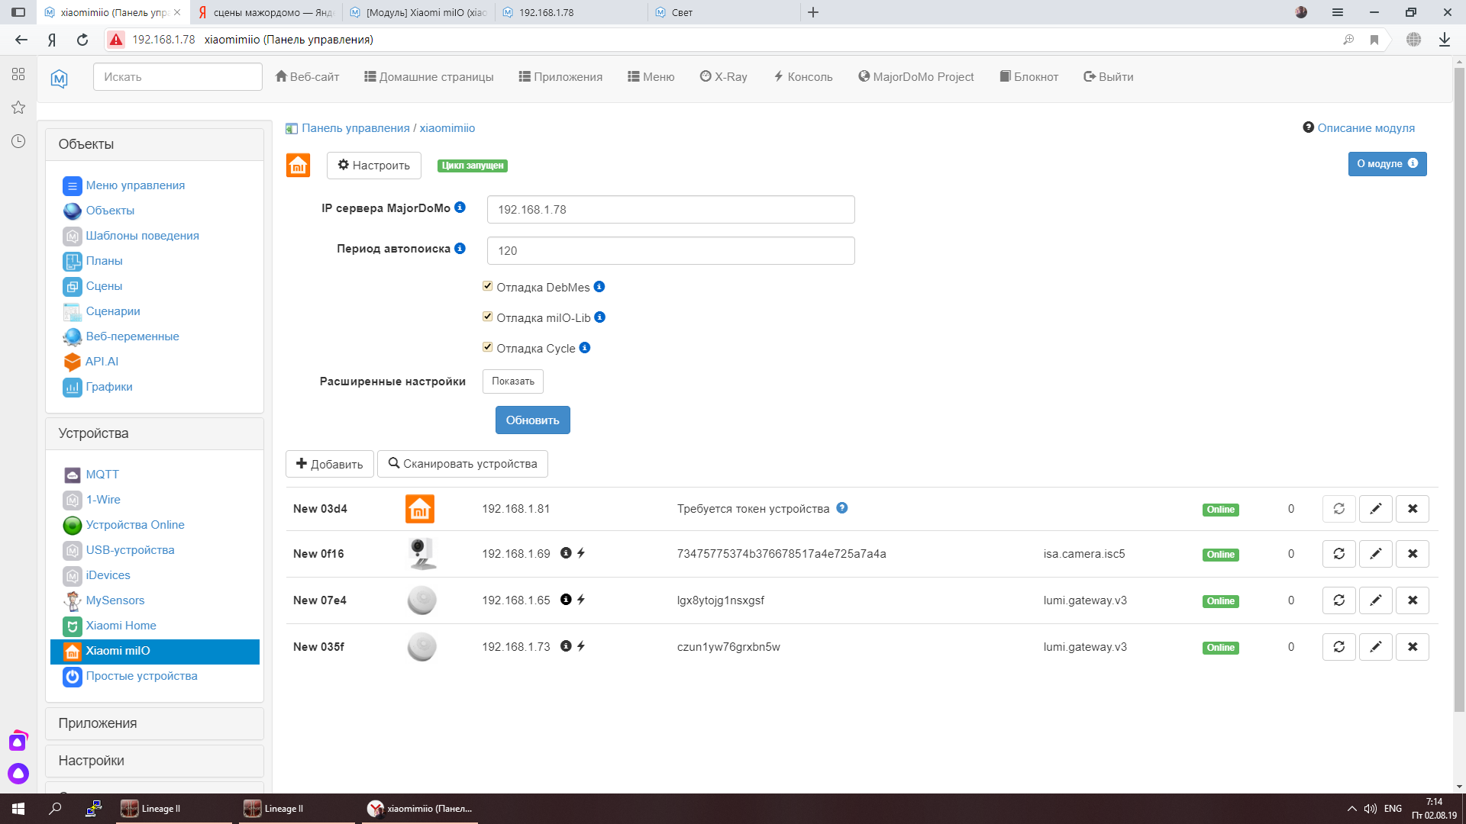The height and width of the screenshot is (824, 1466).
Task: Click pencil edit icon for New 0f16
Action: click(x=1375, y=554)
